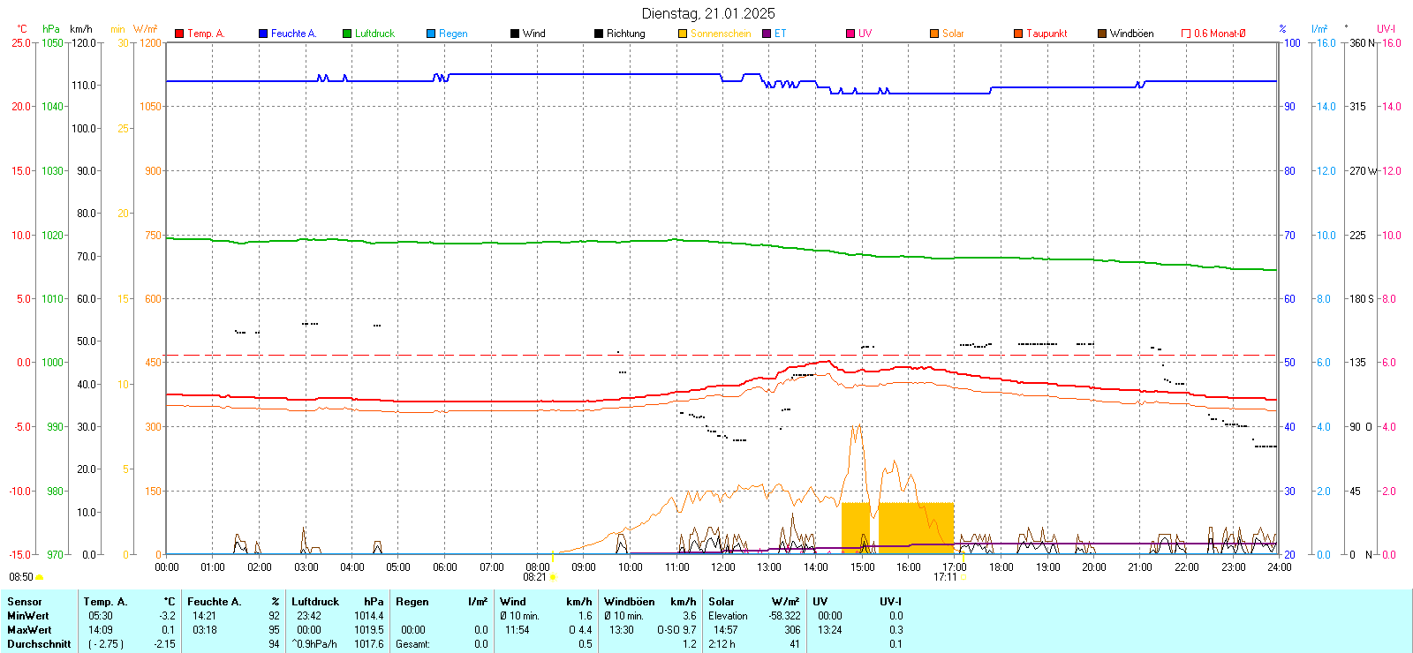
Task: Click the Luftdruck column header in table
Action: (x=315, y=602)
